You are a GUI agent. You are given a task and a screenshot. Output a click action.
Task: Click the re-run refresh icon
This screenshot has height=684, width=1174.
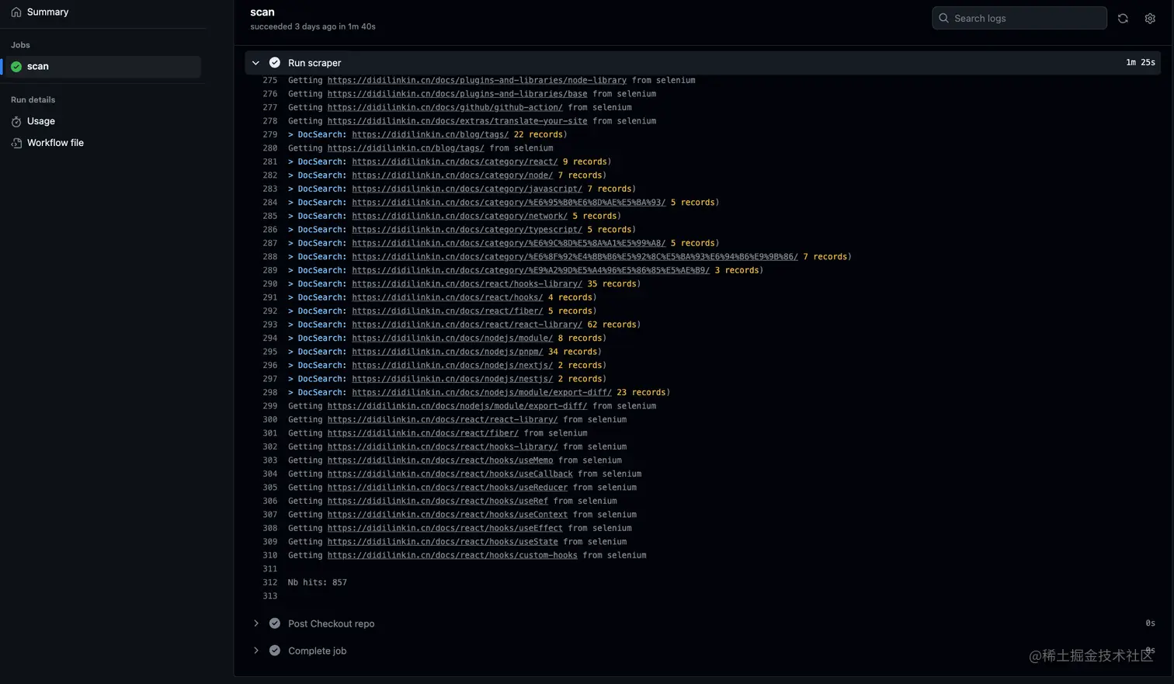tap(1123, 18)
